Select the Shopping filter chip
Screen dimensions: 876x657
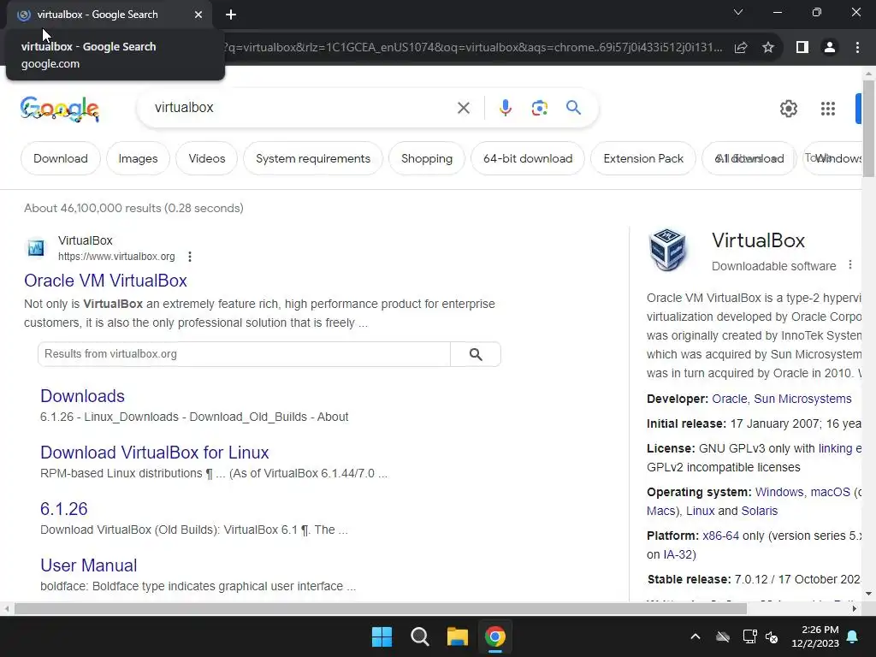click(x=427, y=158)
